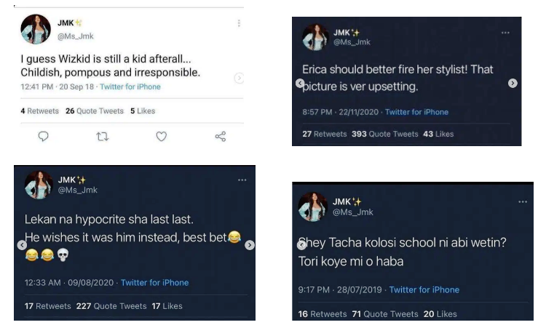The width and height of the screenshot is (538, 325).
Task: Click the left arrow on the Tacha tweet
Action: click(x=299, y=244)
